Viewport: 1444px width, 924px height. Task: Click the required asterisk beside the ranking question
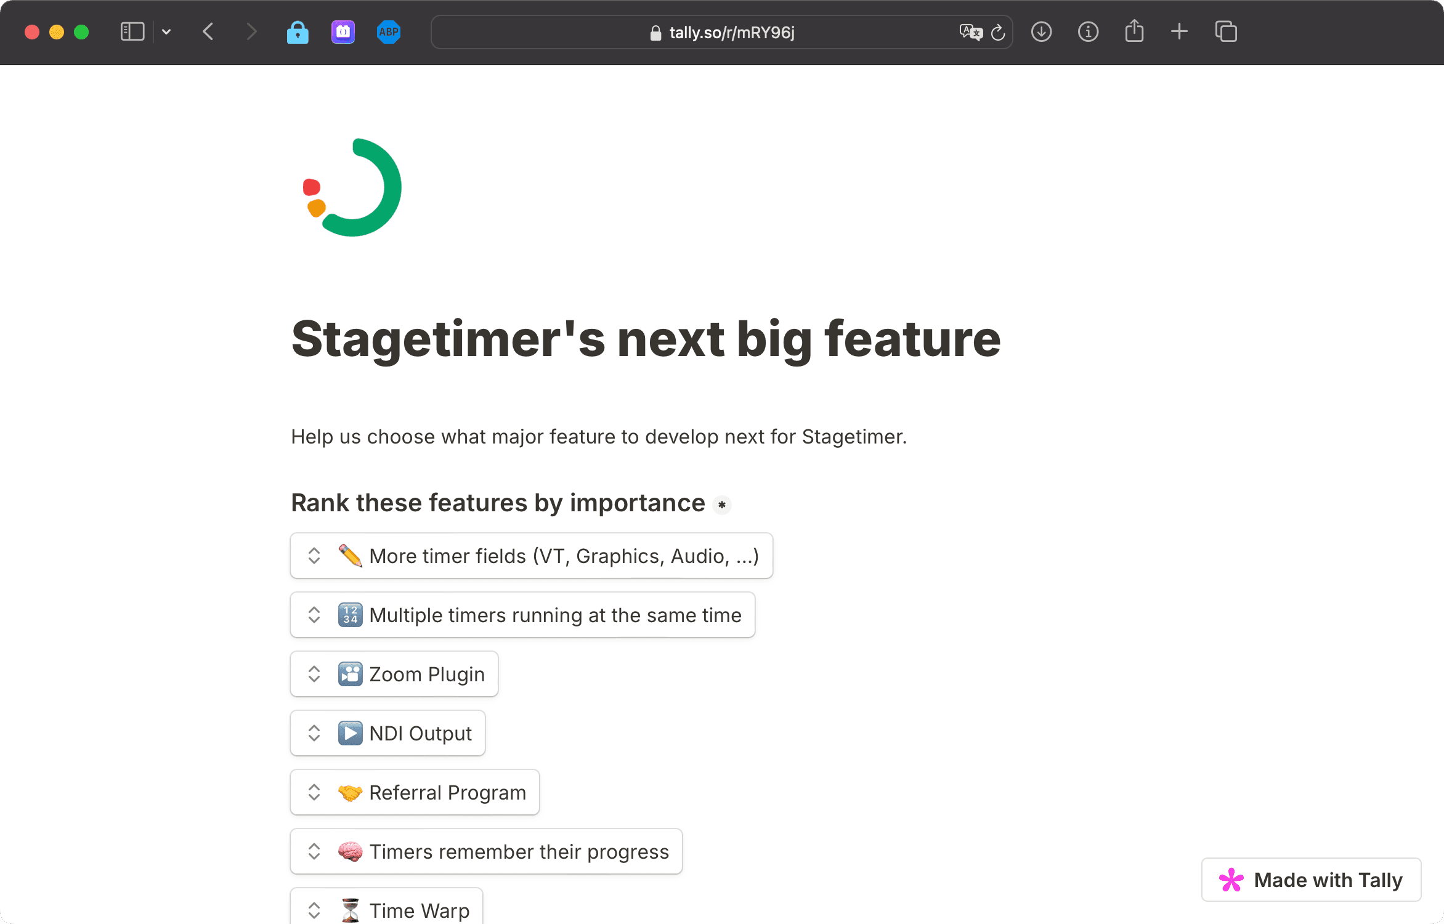click(x=722, y=505)
